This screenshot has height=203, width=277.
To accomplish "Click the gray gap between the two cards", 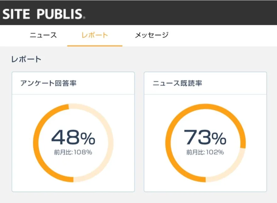I will pyautogui.click(x=139, y=132).
